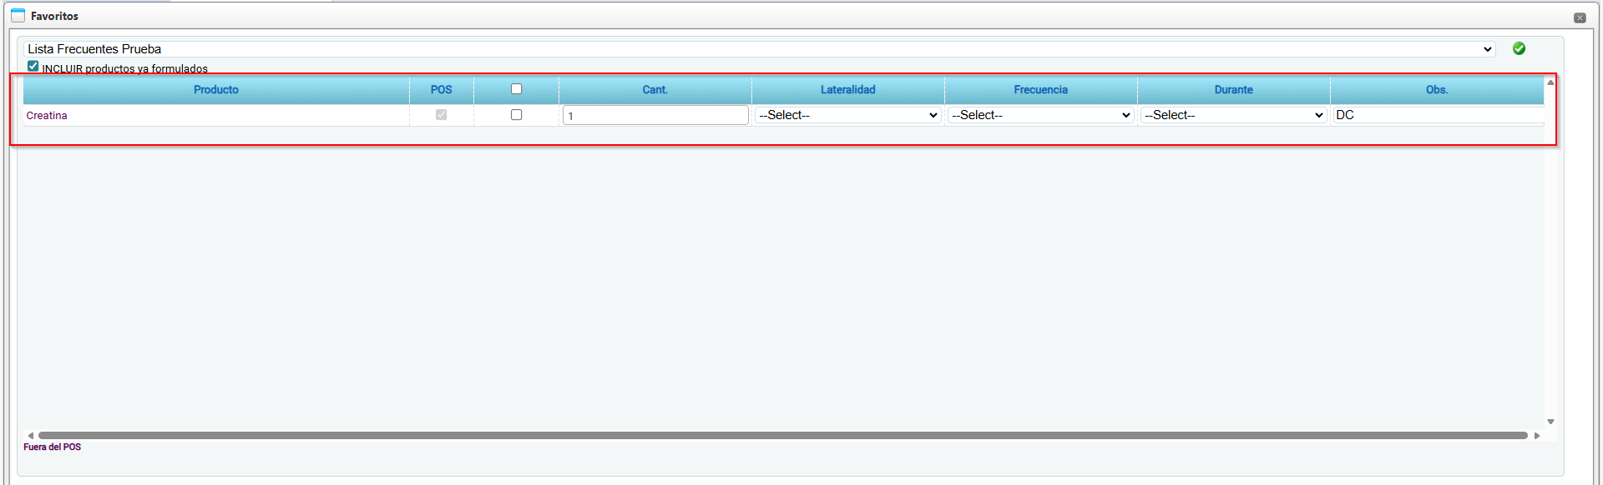This screenshot has height=485, width=1603.
Task: Check the selection box for Creatina row
Action: 516,115
